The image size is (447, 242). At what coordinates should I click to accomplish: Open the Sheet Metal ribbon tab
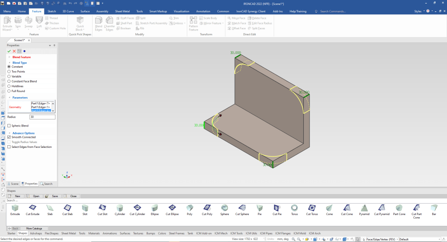(122, 11)
